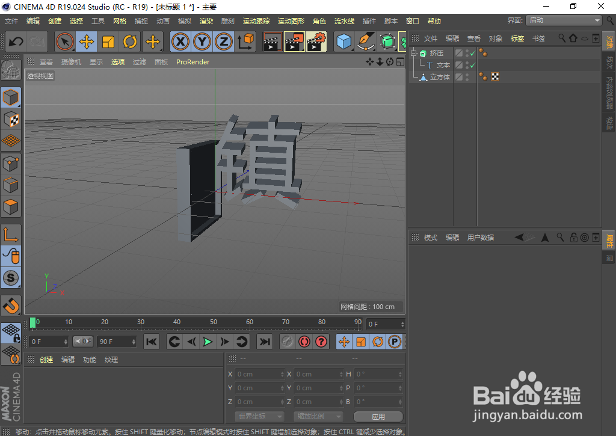The width and height of the screenshot is (616, 436).
Task: Toggle the Viewport Solo S icon
Action: pos(11,278)
